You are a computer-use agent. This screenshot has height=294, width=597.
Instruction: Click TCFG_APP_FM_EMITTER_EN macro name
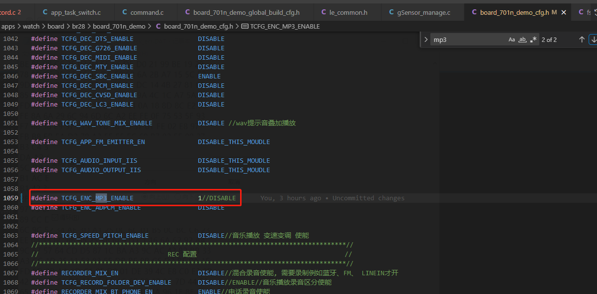pos(103,142)
